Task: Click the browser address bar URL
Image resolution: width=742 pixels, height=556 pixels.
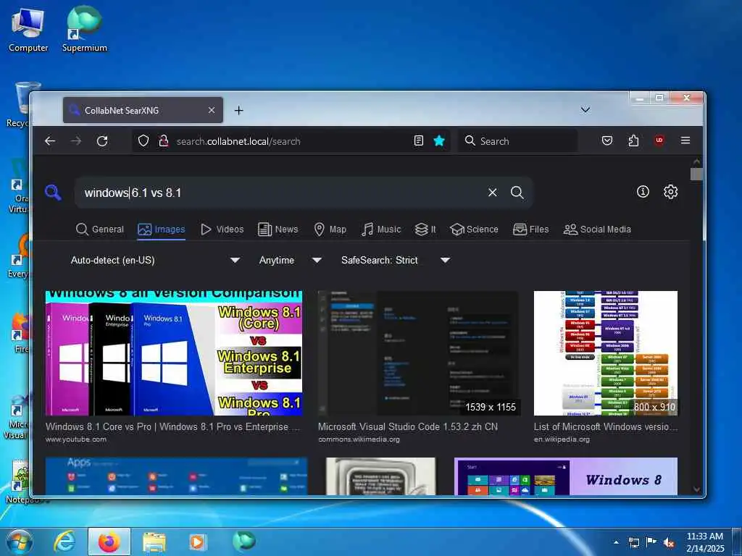Action: (x=238, y=141)
